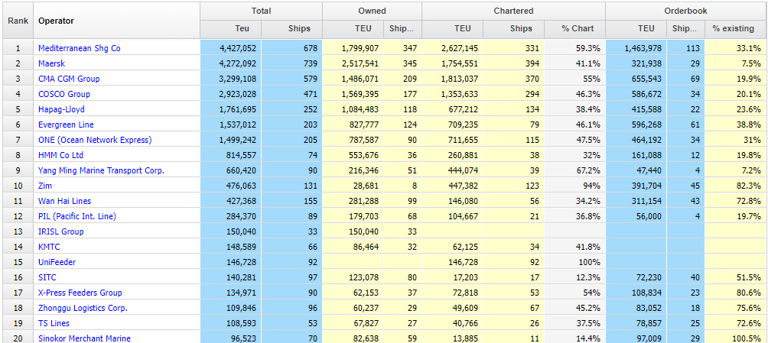This screenshot has width=768, height=343.
Task: Open CMA CGM Group operator page
Action: pyautogui.click(x=69, y=78)
